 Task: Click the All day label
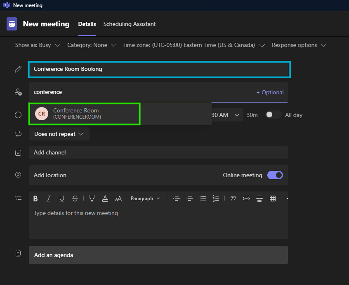(294, 115)
